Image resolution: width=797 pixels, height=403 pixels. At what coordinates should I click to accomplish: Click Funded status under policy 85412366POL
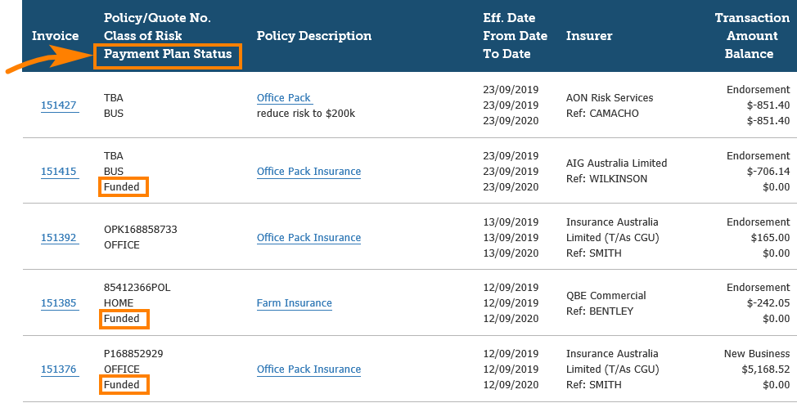point(121,319)
